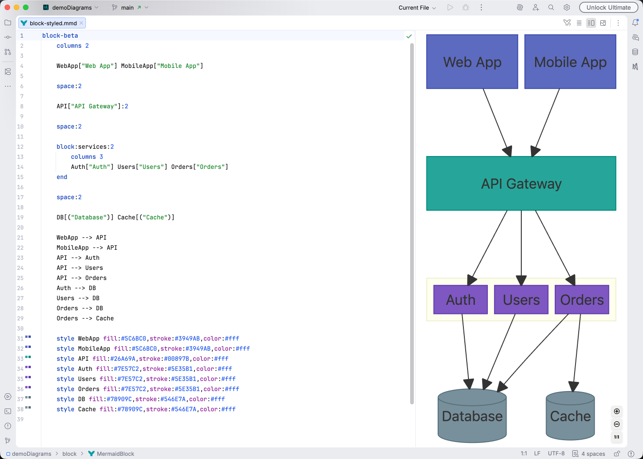Viewport: 643px width, 459px height.
Task: Open the Terminal tool window
Action: [7, 411]
